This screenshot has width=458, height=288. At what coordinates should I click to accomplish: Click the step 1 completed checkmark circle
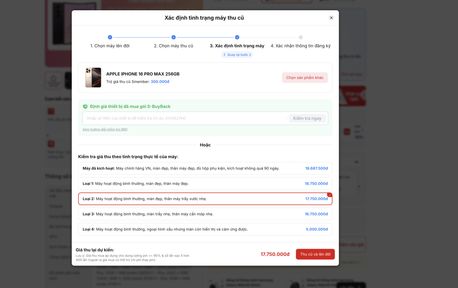pos(110,37)
